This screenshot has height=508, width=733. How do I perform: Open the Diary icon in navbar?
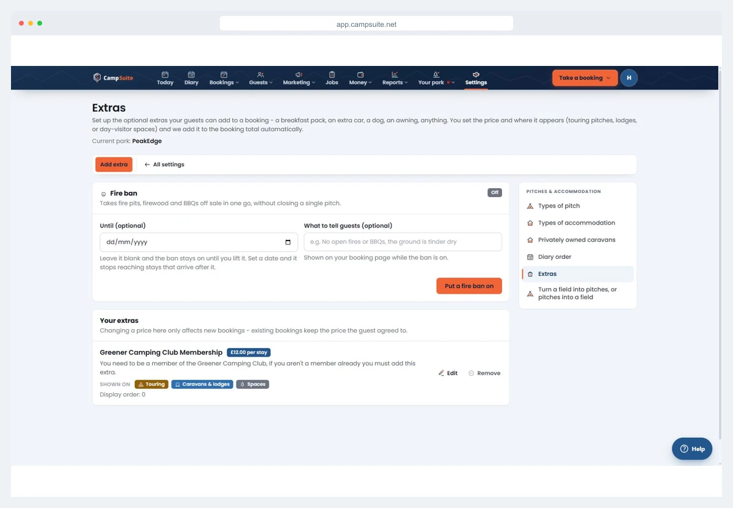(191, 74)
